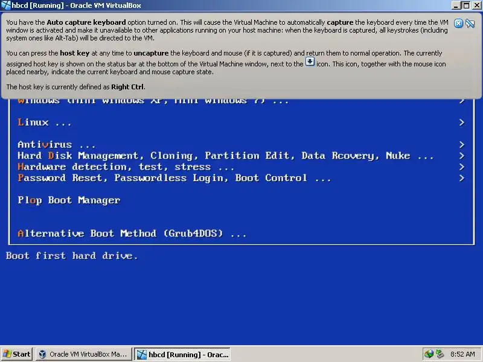Click the host key arrow icon in notification text
The height and width of the screenshot is (362, 483).
point(310,62)
